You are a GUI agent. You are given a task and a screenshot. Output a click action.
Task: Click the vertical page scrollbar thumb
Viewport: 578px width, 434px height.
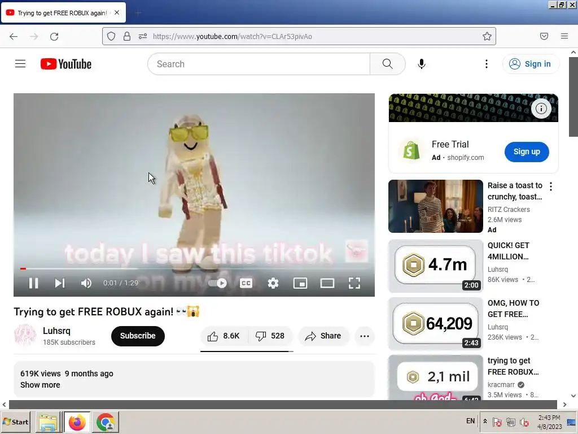[573, 97]
